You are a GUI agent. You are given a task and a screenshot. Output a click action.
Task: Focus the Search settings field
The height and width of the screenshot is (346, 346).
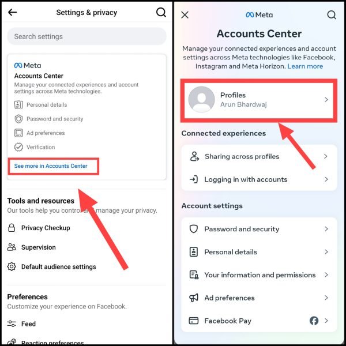click(x=86, y=36)
